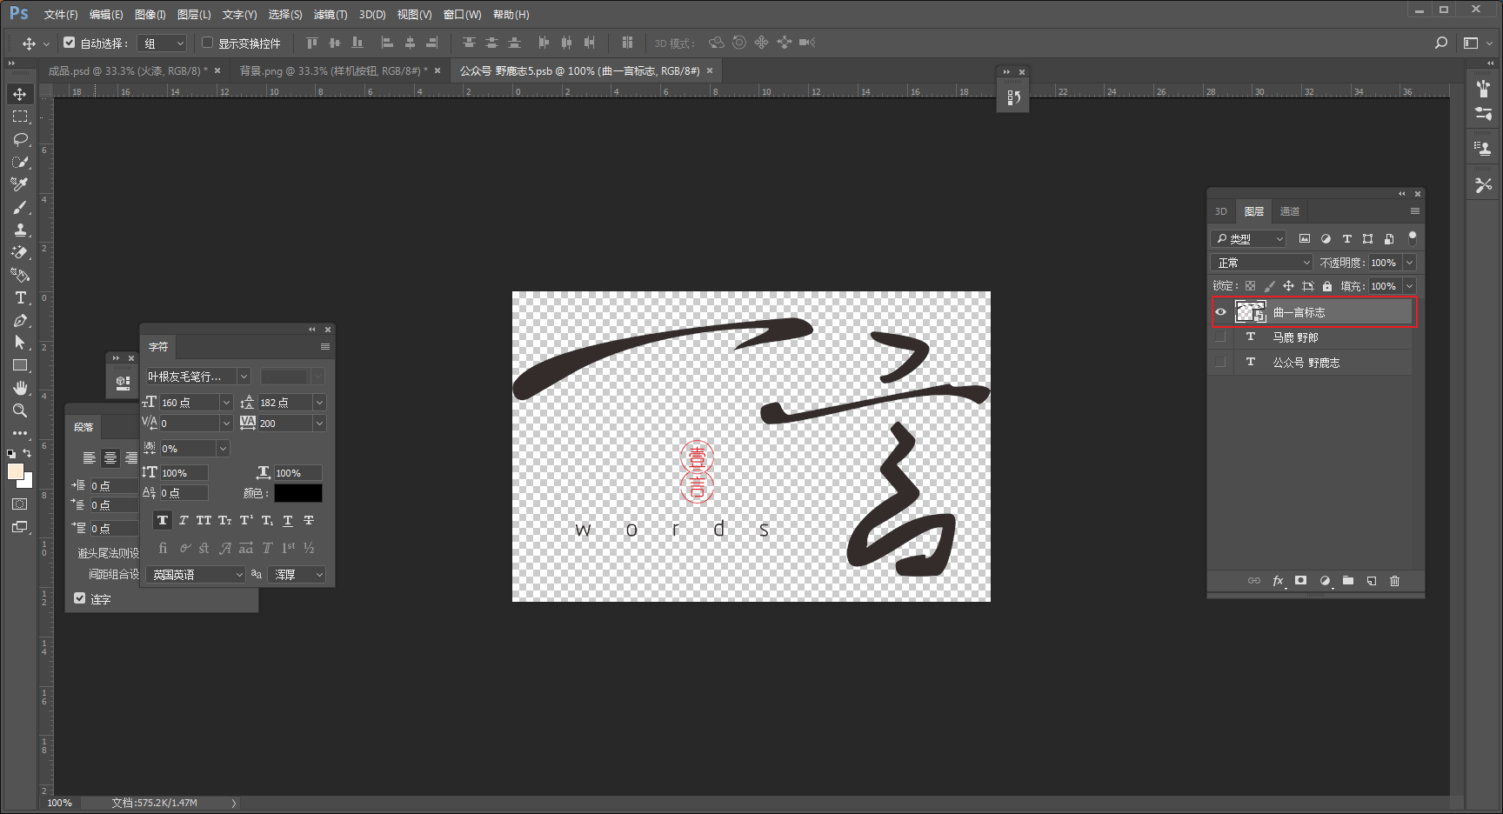
Task: Toggle Underline in Character panel
Action: (288, 521)
